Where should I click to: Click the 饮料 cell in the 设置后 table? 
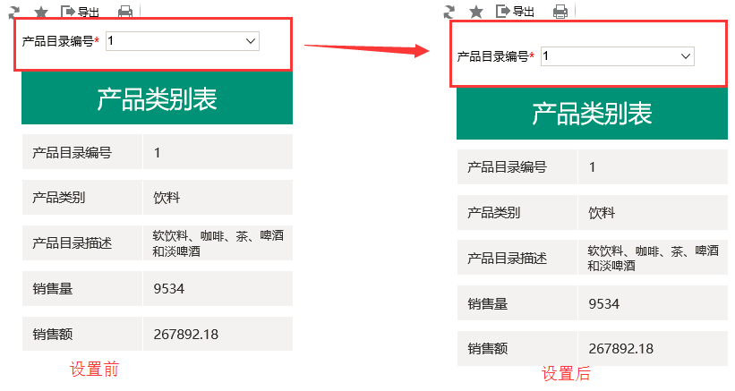click(653, 212)
